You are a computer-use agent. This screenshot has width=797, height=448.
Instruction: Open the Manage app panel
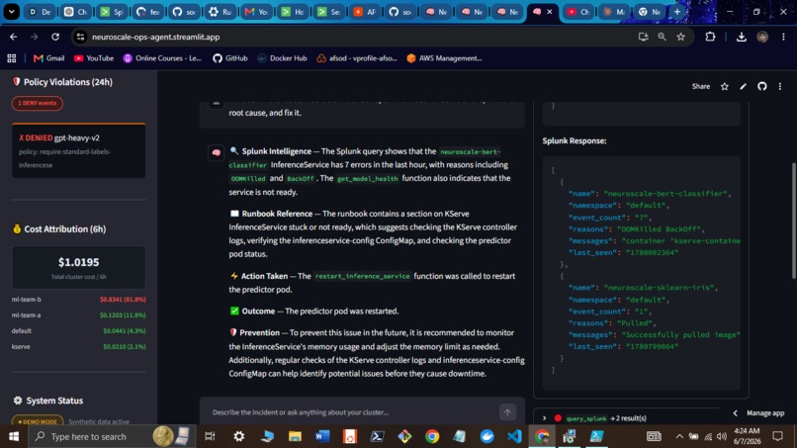[x=765, y=413]
